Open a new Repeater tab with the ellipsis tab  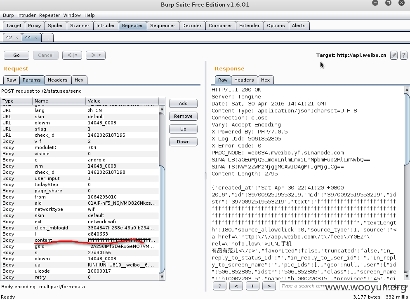click(47, 37)
